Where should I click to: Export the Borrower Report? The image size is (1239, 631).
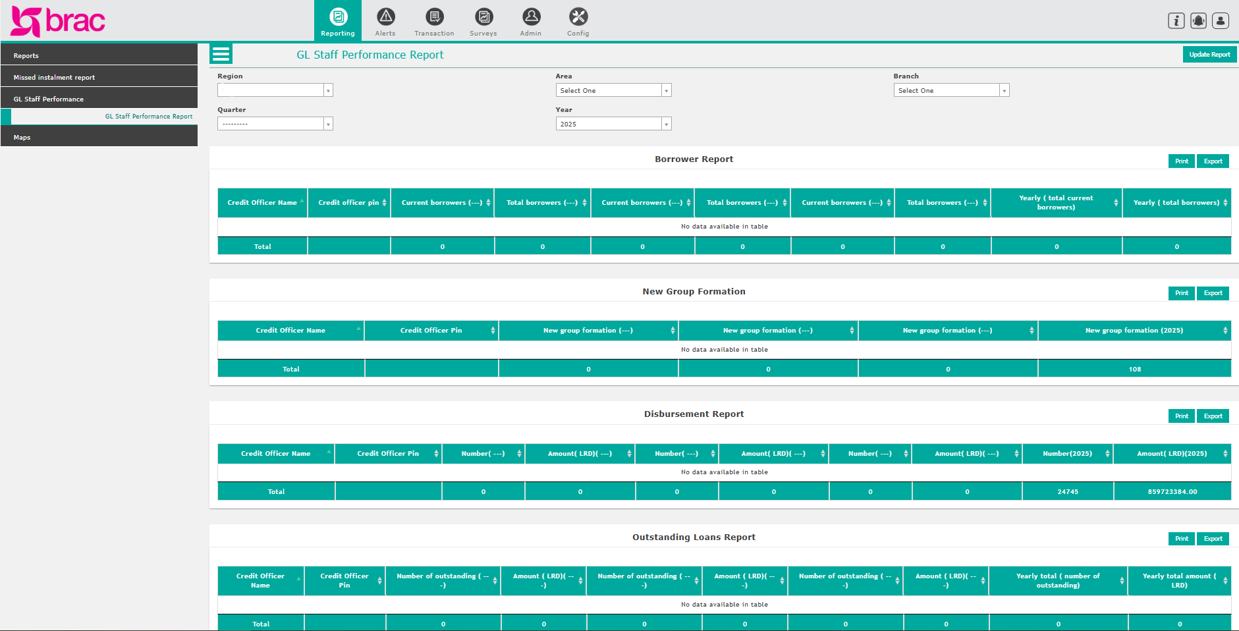(x=1212, y=161)
